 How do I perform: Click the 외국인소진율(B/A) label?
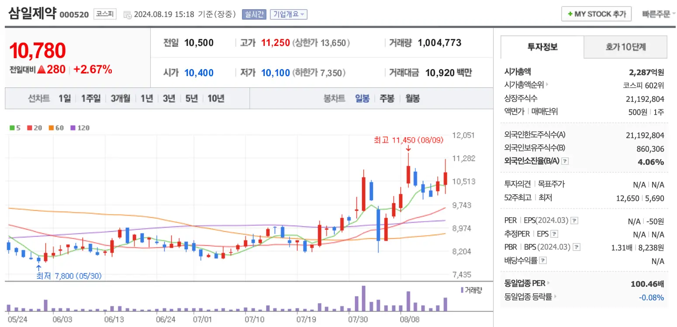click(x=532, y=161)
